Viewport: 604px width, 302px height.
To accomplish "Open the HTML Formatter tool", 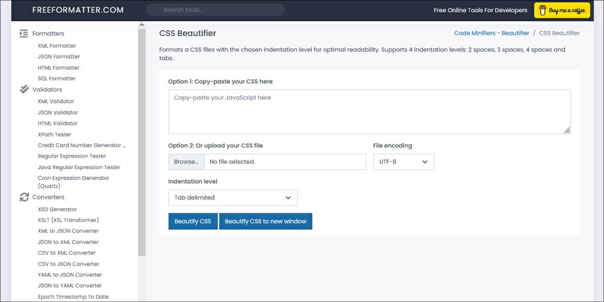I will (59, 68).
